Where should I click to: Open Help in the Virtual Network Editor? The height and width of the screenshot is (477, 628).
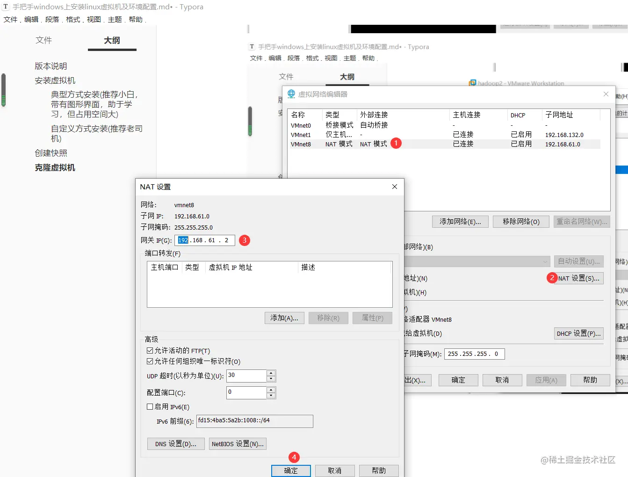(x=590, y=380)
